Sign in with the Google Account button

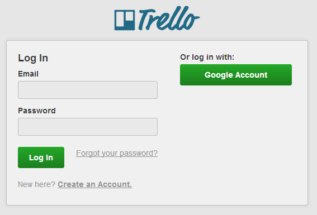point(236,75)
